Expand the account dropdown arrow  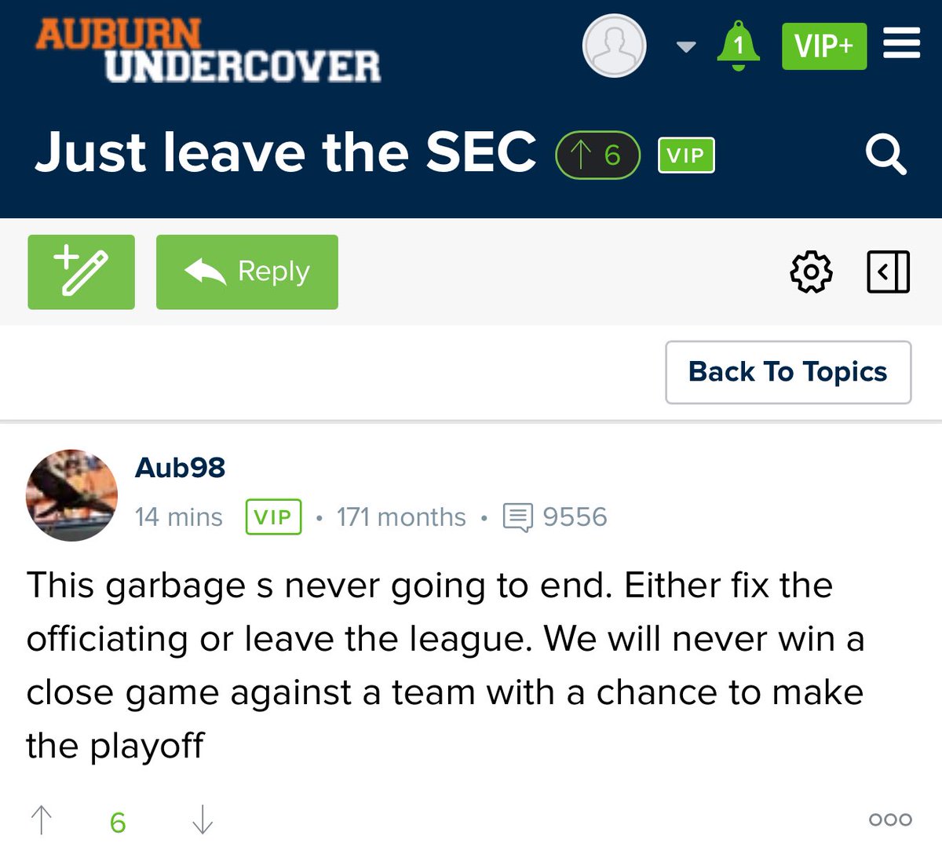pyautogui.click(x=686, y=47)
